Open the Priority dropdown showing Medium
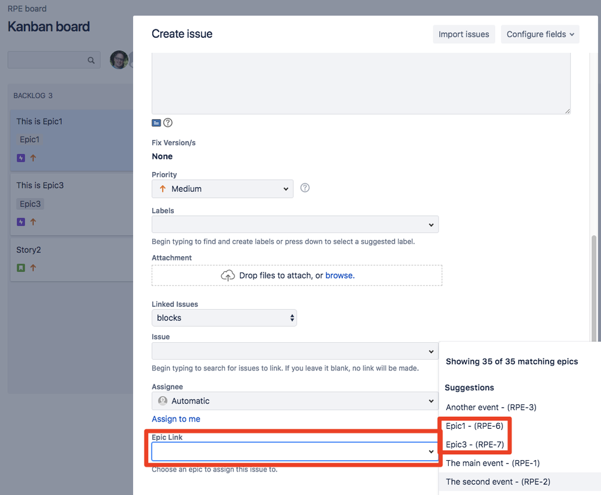Screen dimensions: 601x495 tap(223, 189)
